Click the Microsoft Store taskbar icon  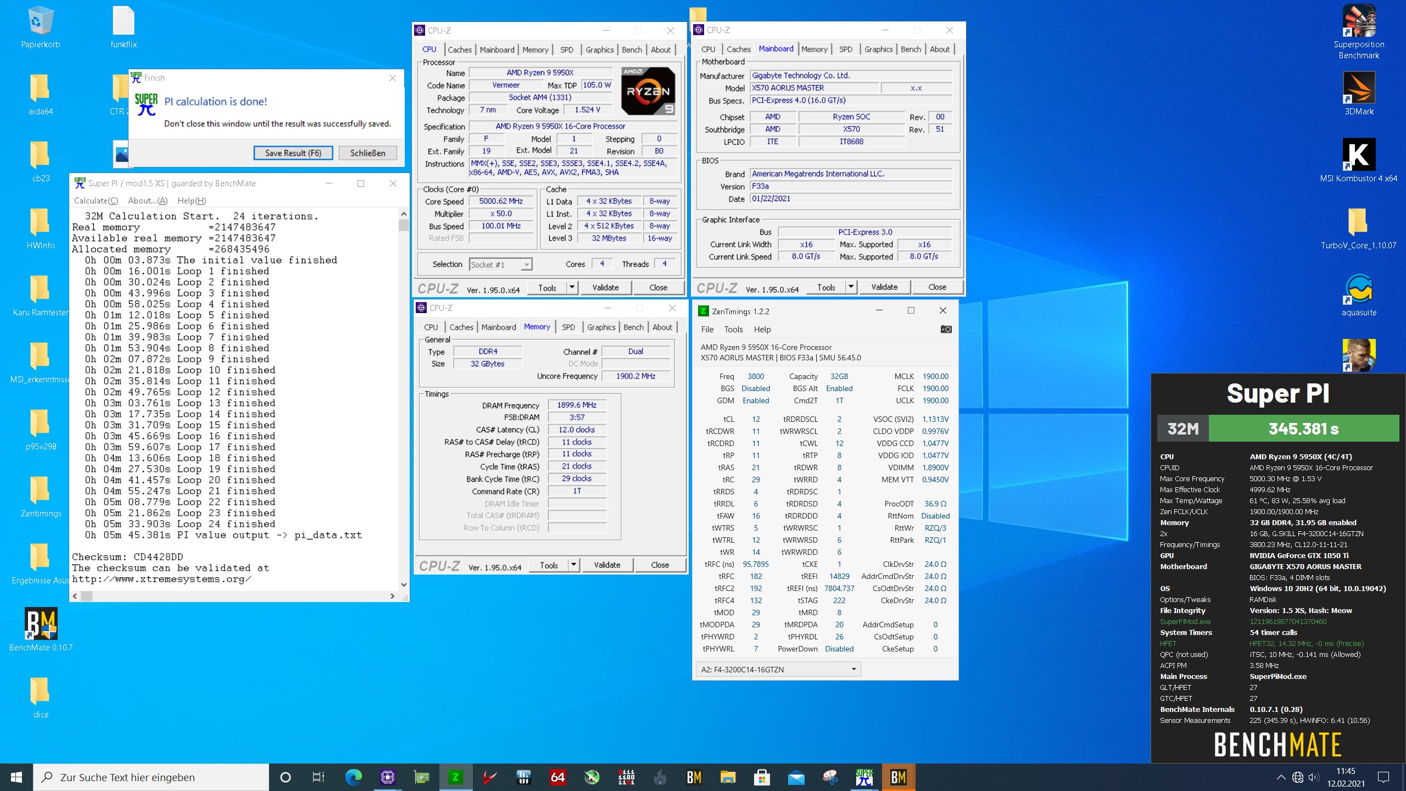point(762,777)
